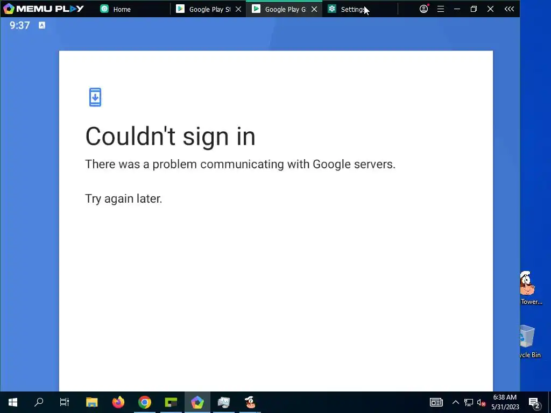The image size is (551, 413).
Task: Click the Google servers error message text
Action: [241, 165]
